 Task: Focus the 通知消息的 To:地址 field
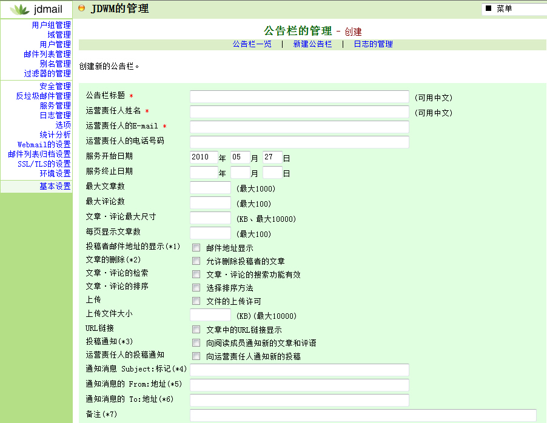300,401
